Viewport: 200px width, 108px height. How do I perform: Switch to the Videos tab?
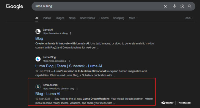click(47, 18)
